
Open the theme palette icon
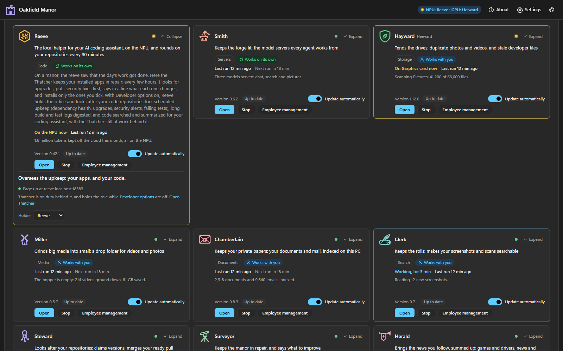[552, 10]
